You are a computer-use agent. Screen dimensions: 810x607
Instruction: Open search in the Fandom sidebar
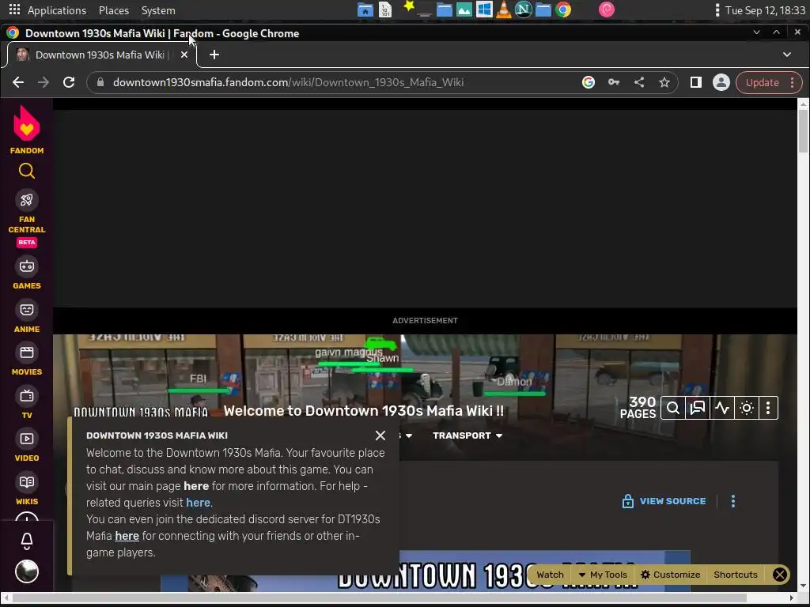[x=26, y=171]
